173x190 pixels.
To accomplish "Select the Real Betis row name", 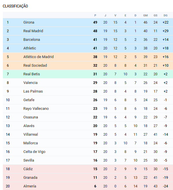I will (32, 74).
